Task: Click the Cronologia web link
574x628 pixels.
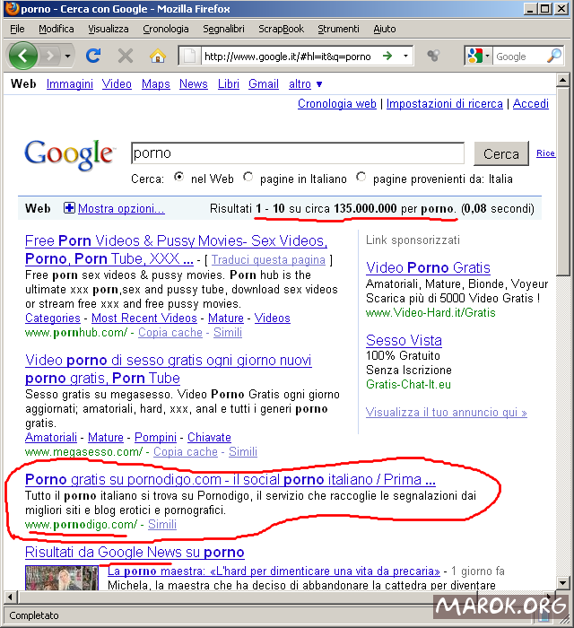Action: point(337,103)
